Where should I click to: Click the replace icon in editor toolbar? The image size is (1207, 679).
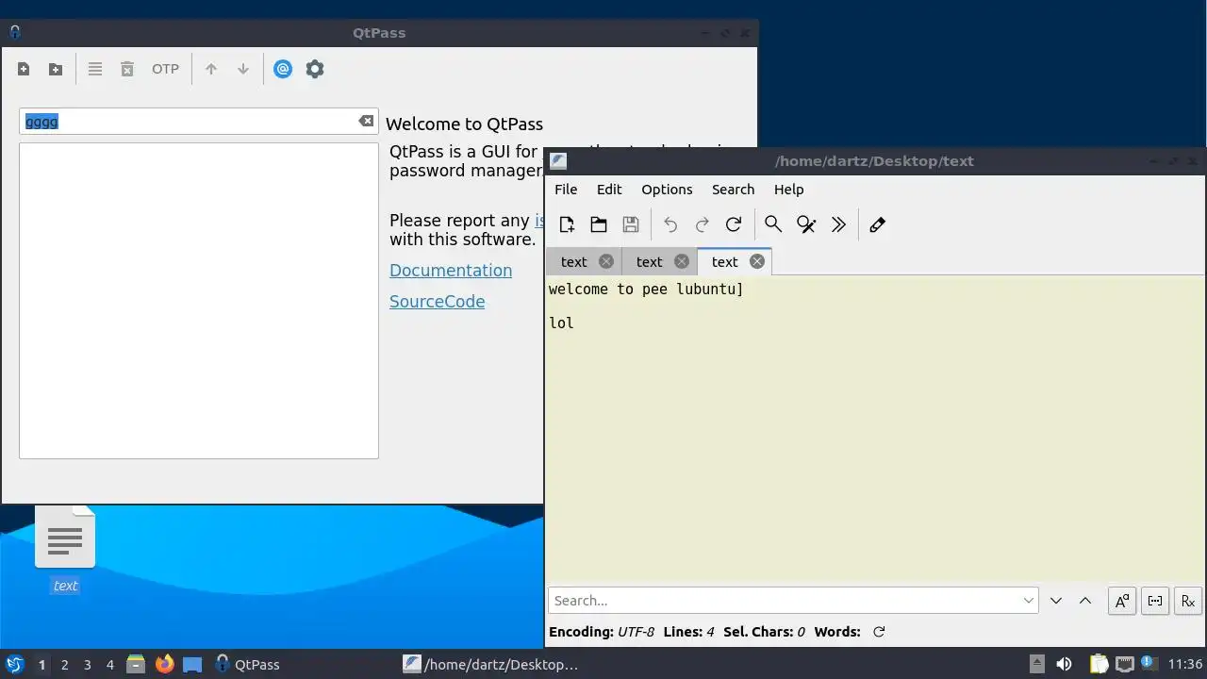coord(806,224)
